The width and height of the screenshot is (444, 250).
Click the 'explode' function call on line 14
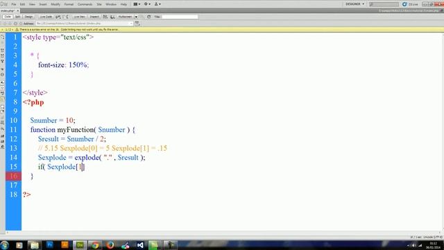(x=87, y=158)
